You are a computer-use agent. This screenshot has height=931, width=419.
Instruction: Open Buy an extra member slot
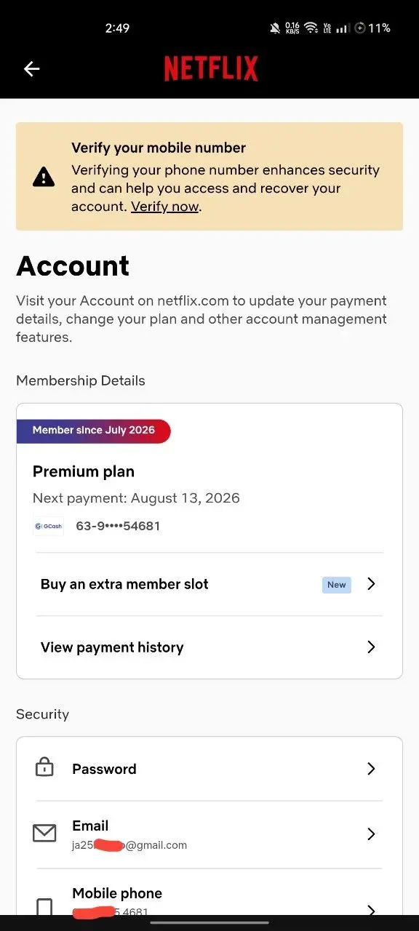209,584
